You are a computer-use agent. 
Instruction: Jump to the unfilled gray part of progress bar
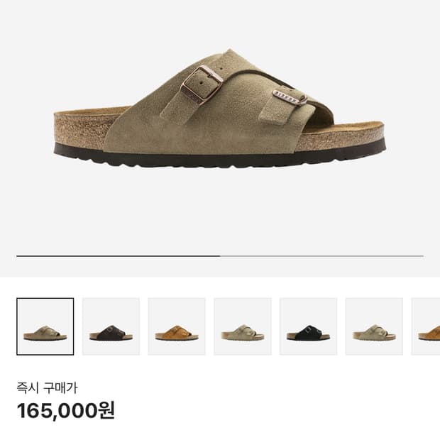pyautogui.click(x=322, y=256)
